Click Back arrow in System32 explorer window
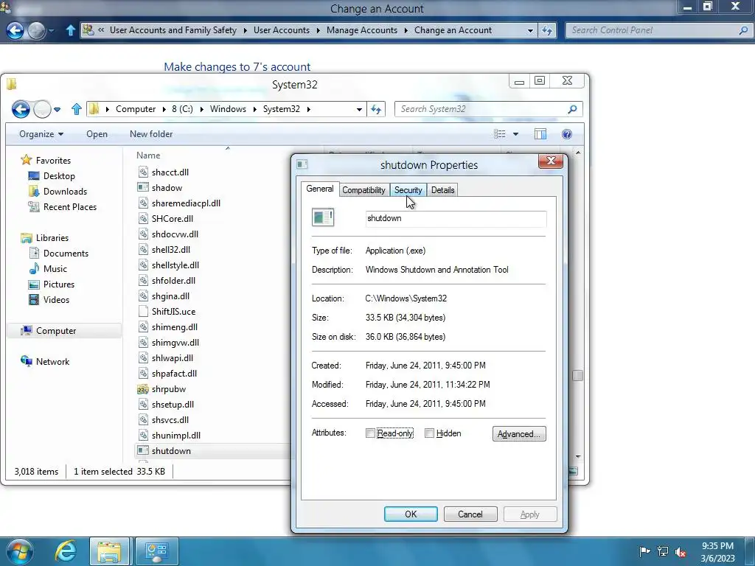755x566 pixels. [21, 109]
